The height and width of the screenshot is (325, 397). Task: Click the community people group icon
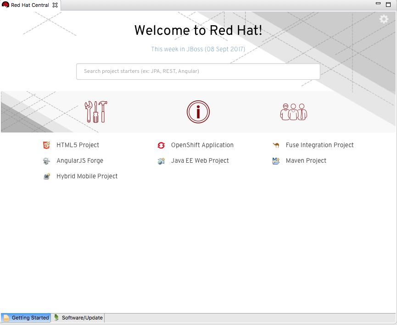pyautogui.click(x=293, y=111)
